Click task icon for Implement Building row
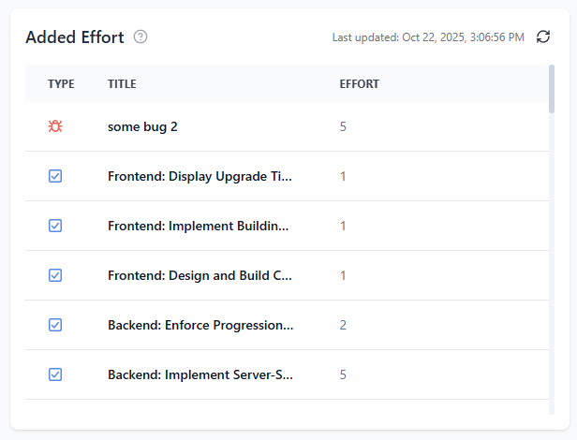 click(55, 226)
